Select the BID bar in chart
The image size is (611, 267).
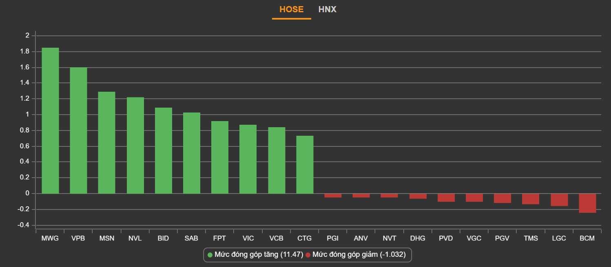tap(163, 151)
